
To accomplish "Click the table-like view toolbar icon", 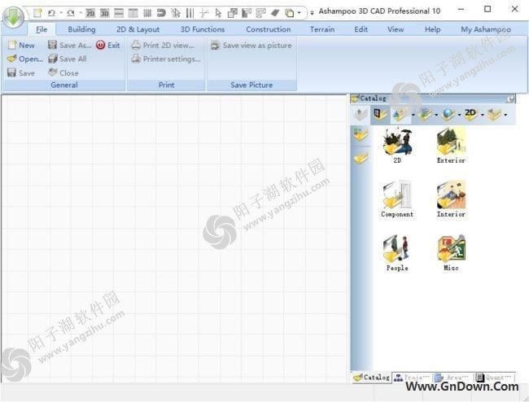I will [133, 13].
